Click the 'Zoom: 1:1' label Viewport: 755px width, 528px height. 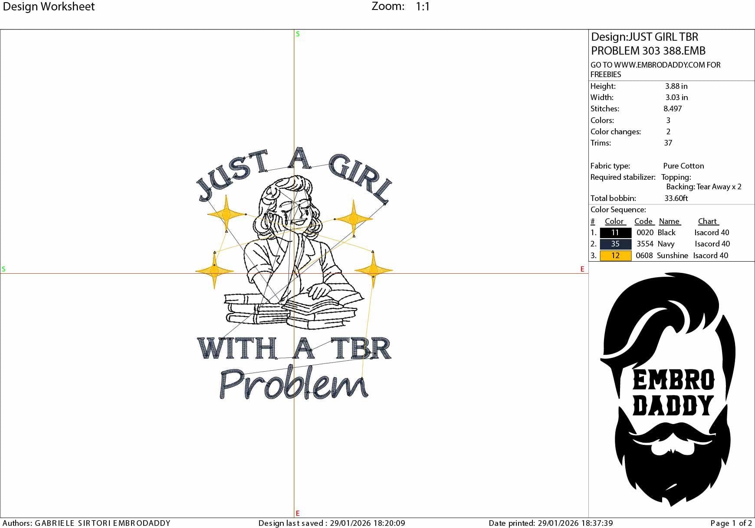[x=400, y=6]
